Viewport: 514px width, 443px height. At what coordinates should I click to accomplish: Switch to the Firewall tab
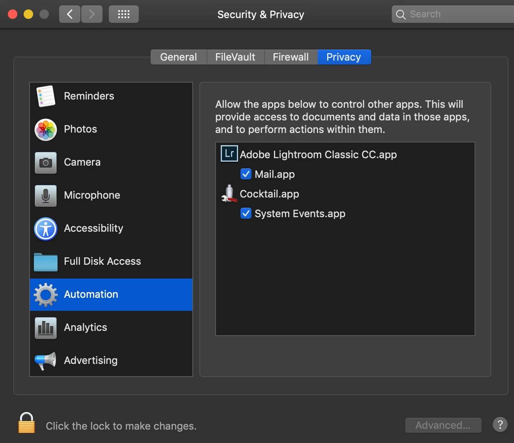tap(291, 57)
